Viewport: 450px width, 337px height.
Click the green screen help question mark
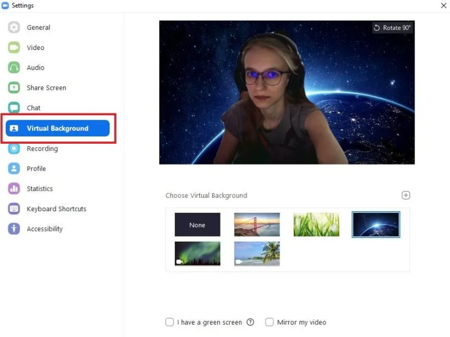(250, 322)
